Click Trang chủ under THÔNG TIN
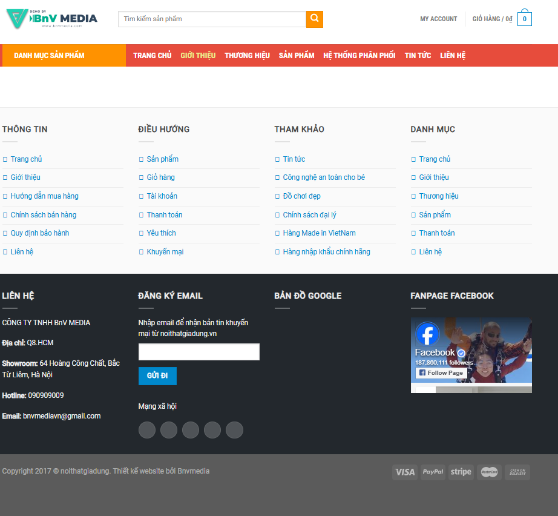This screenshot has height=516, width=558. (27, 159)
